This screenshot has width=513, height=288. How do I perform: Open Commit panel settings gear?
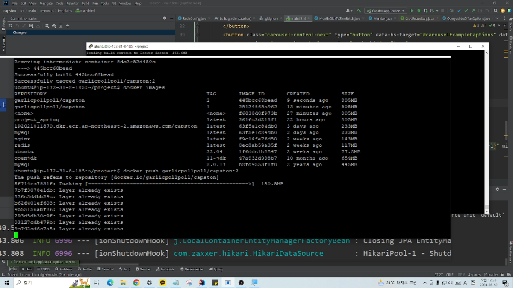[x=165, y=18]
